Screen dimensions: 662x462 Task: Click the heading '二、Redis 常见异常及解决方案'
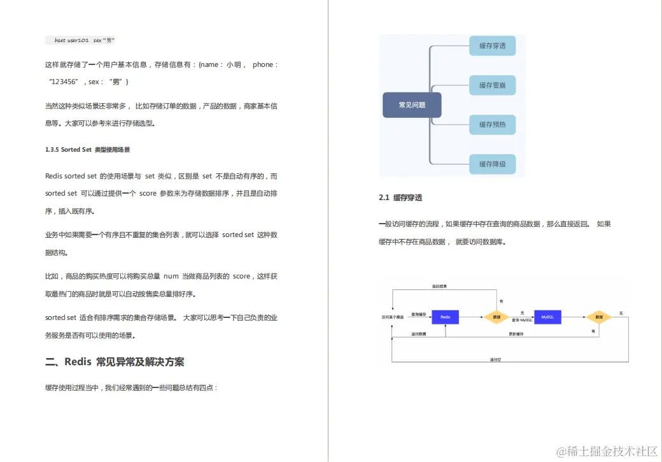pos(115,362)
